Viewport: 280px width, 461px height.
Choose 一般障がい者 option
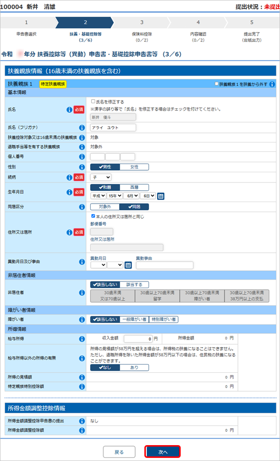(x=134, y=319)
